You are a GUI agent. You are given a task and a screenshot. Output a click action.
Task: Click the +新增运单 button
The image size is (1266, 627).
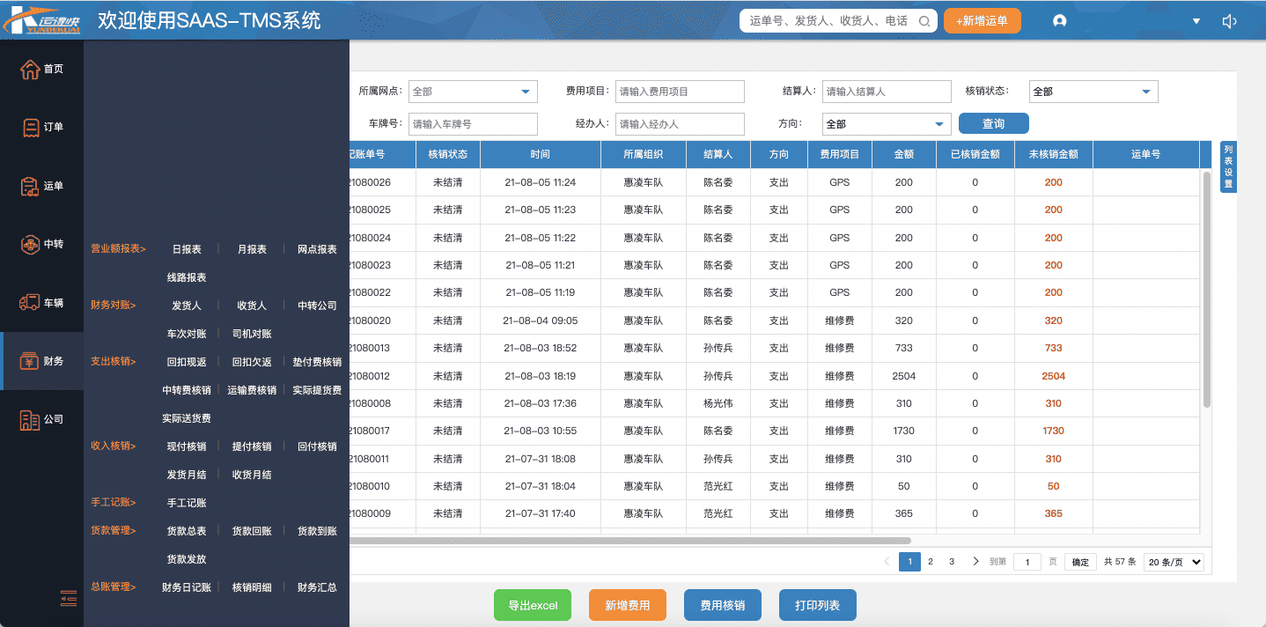(982, 21)
